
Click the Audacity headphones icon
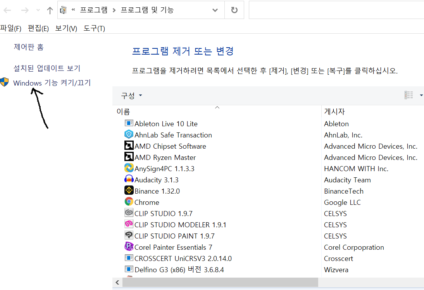[x=129, y=179]
